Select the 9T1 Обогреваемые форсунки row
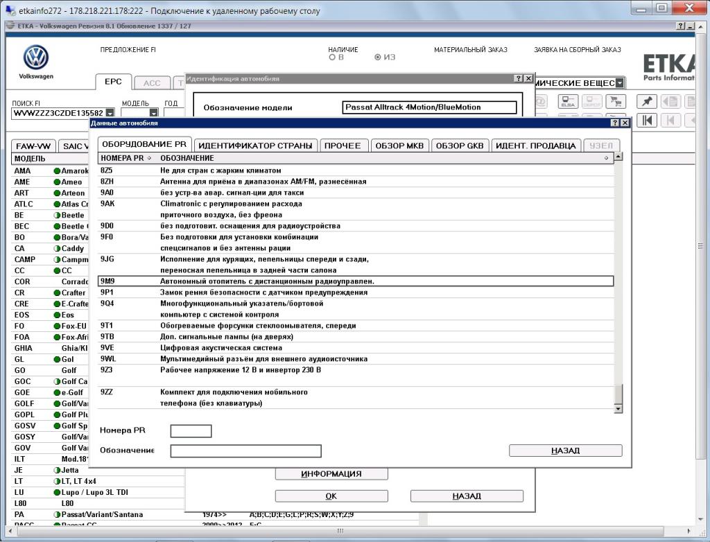Image resolution: width=710 pixels, height=542 pixels. (356, 326)
